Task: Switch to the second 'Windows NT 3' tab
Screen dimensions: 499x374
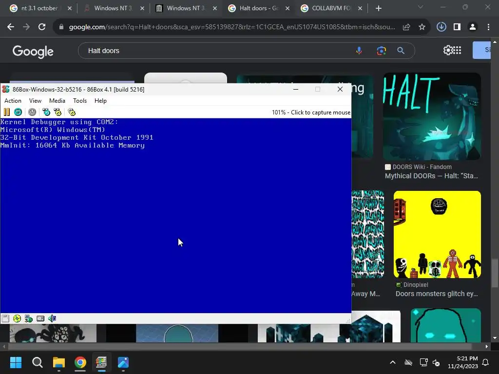Action: [x=113, y=8]
